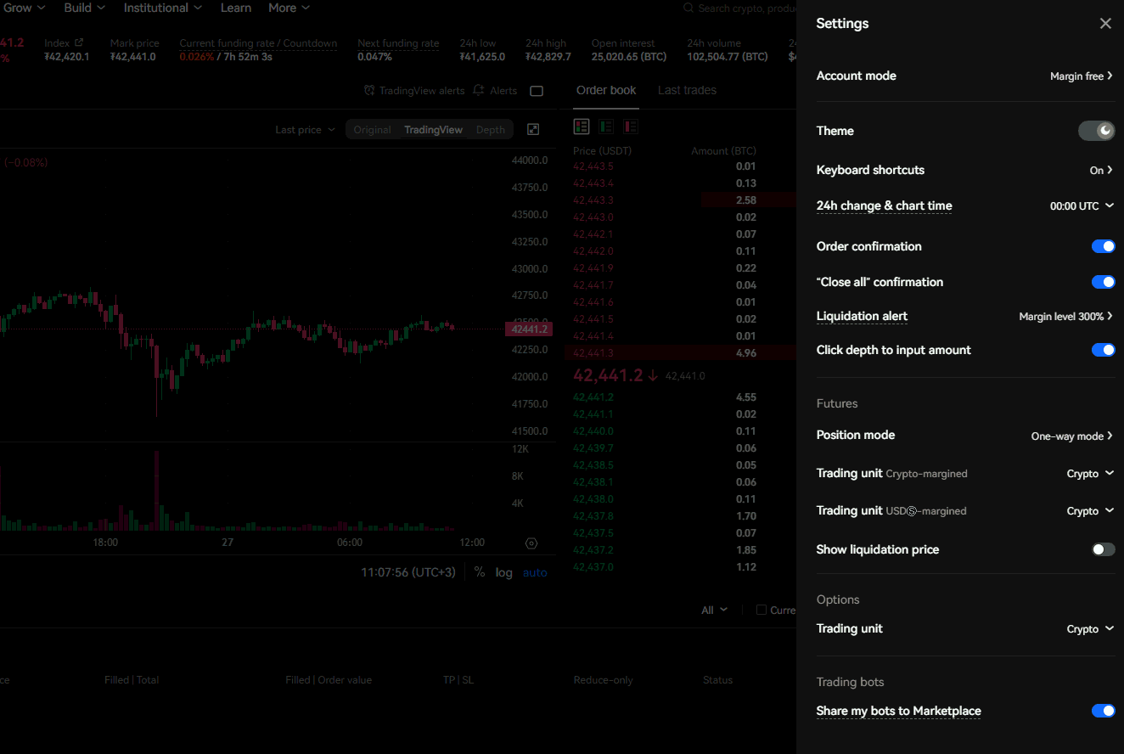Screen dimensions: 1124x754
Task: Toggle Share my bots to Marketplace switch
Action: [1103, 711]
